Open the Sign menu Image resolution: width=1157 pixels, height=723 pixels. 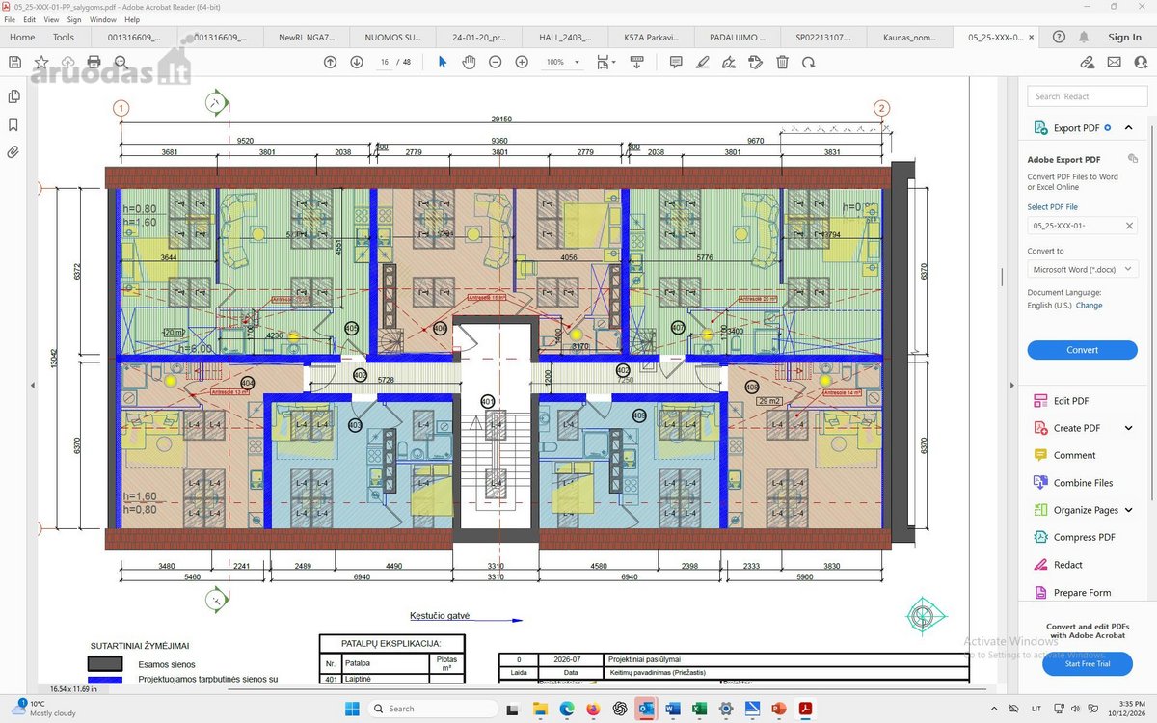[74, 19]
